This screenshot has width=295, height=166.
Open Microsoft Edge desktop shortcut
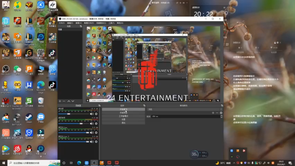(x=41, y=87)
